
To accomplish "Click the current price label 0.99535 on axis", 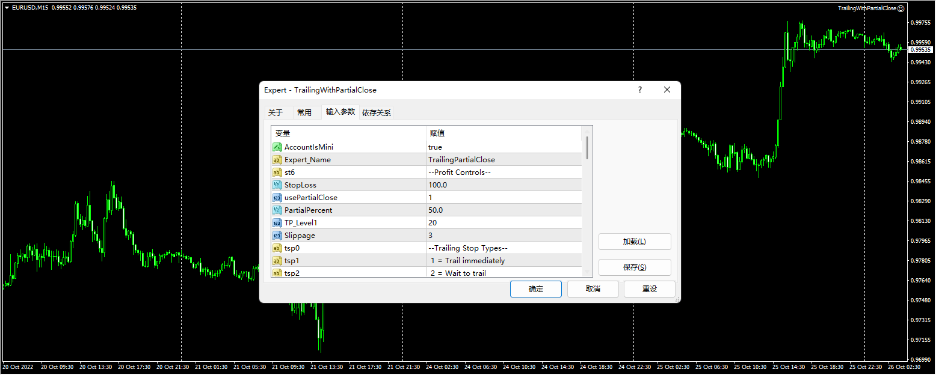I will point(920,49).
